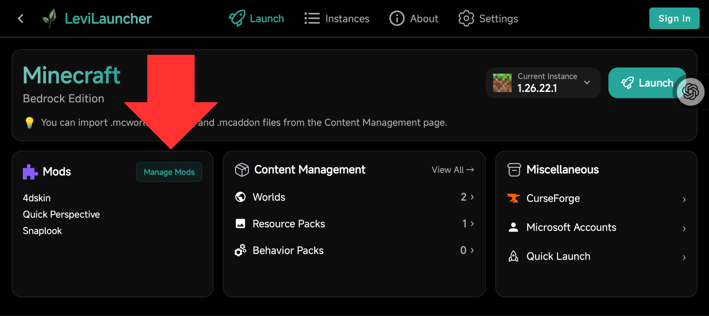Click the lightbulb tip icon
Viewport: 709px width, 316px height.
tap(29, 123)
